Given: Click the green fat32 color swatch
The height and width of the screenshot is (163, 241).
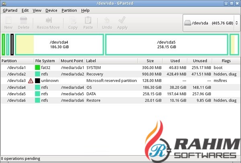Looking at the screenshot, I should pos(37,67).
